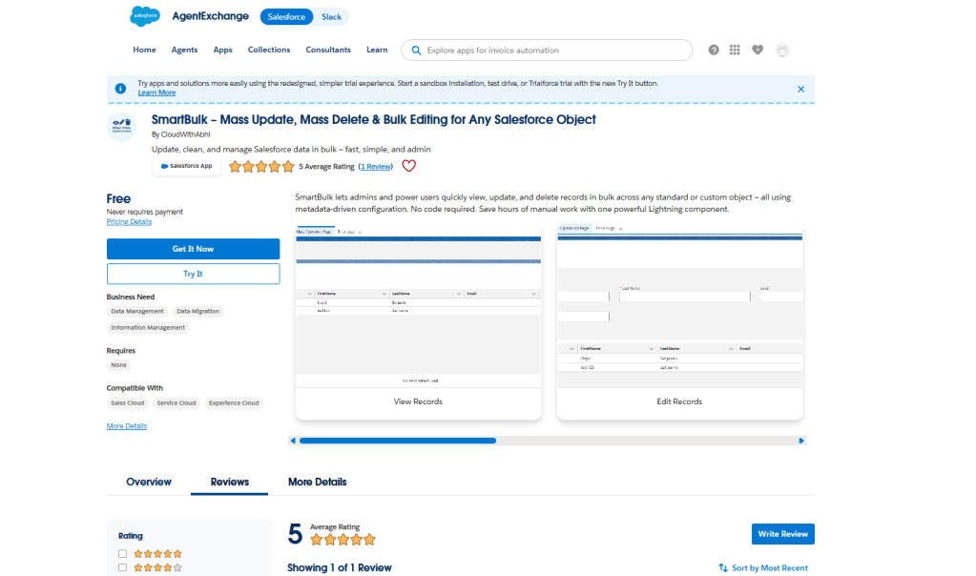This screenshot has width=976, height=576.
Task: Expand More Details link in sidebar
Action: coord(127,426)
